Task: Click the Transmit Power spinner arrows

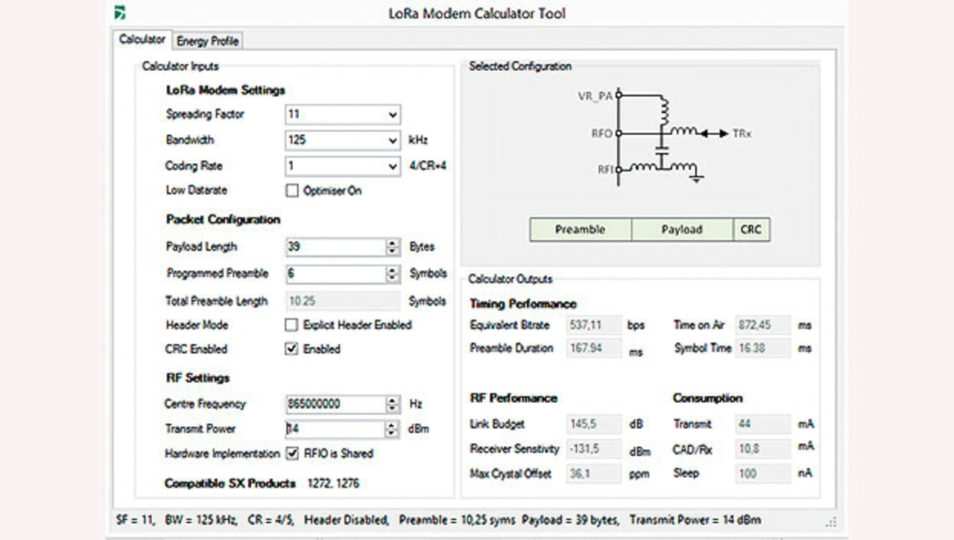Action: [x=393, y=429]
